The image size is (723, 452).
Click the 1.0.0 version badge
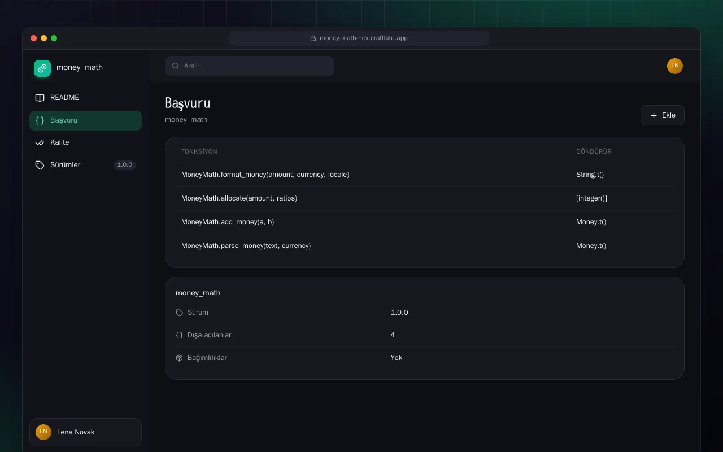tap(124, 165)
